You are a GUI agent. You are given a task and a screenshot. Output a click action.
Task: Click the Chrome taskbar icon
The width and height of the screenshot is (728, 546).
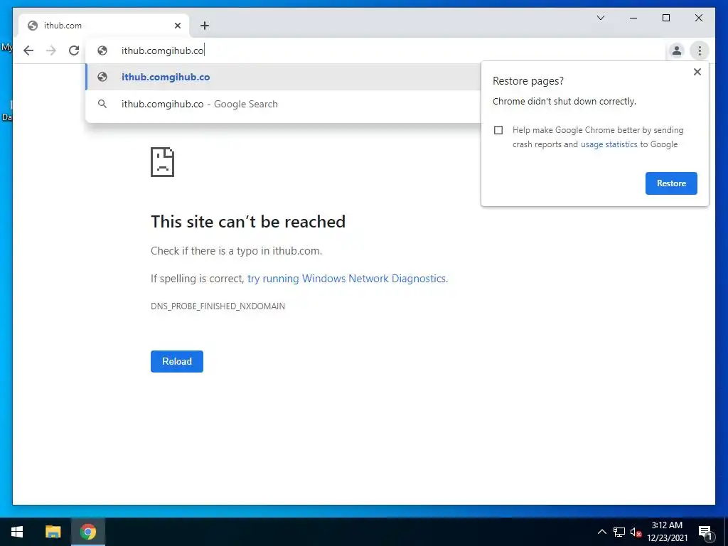(x=87, y=532)
